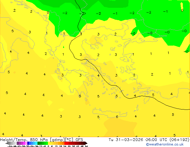Click the '0' value in the top-right yellow patch

click(182, 10)
